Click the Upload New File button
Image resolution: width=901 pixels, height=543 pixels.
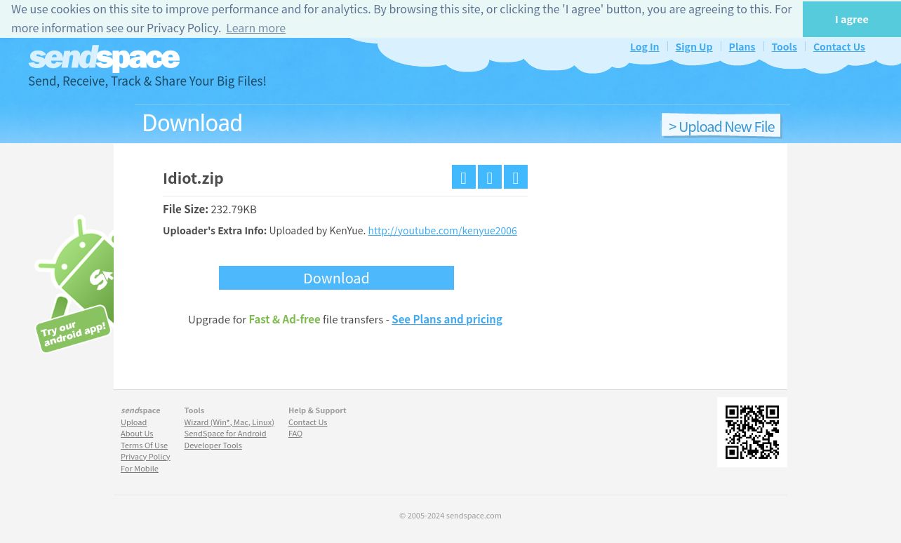721,126
